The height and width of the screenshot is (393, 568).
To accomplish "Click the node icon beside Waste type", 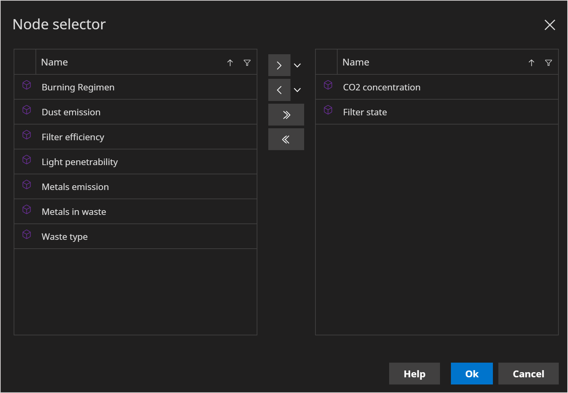I will click(x=27, y=234).
